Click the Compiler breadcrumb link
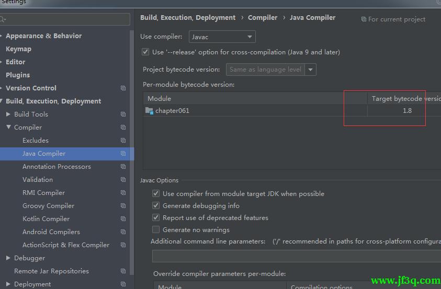Viewport: 441px width, 289px height. pyautogui.click(x=263, y=18)
